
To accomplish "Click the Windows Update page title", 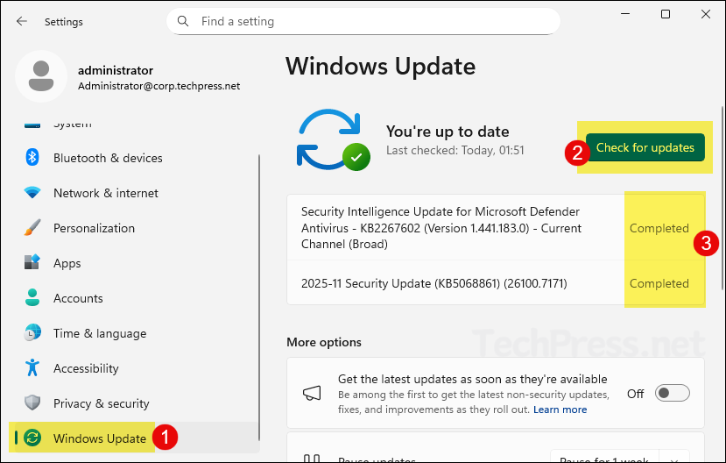I will (x=380, y=67).
